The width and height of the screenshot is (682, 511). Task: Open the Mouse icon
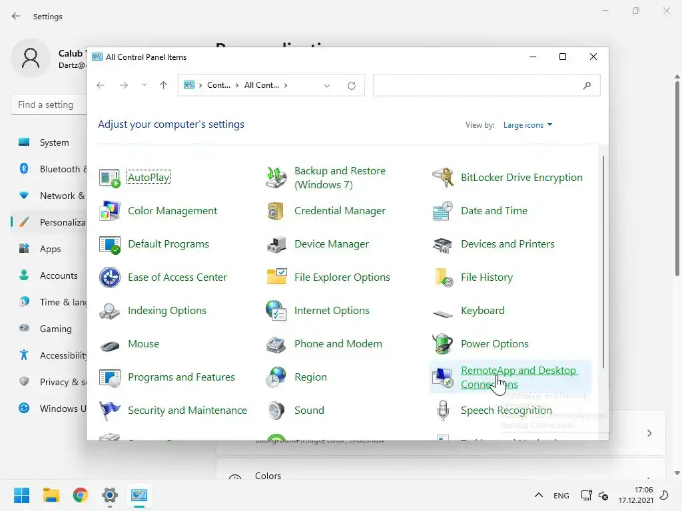110,346
